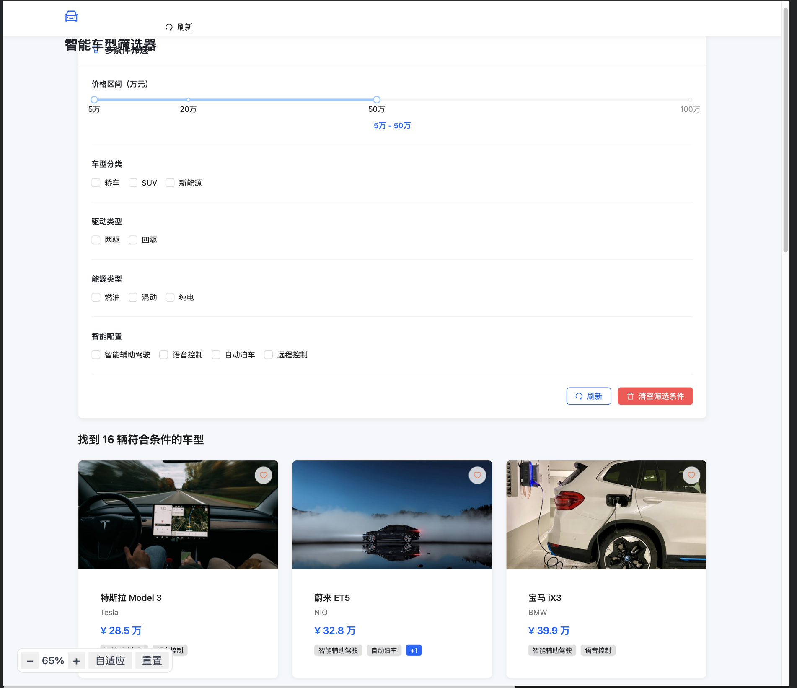Image resolution: width=797 pixels, height=688 pixels.
Task: Click the left price slider handle at 5万
Action: tap(94, 100)
